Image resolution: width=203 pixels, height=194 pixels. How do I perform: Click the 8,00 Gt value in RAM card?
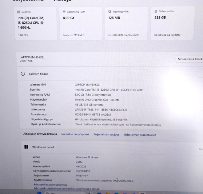(68, 18)
